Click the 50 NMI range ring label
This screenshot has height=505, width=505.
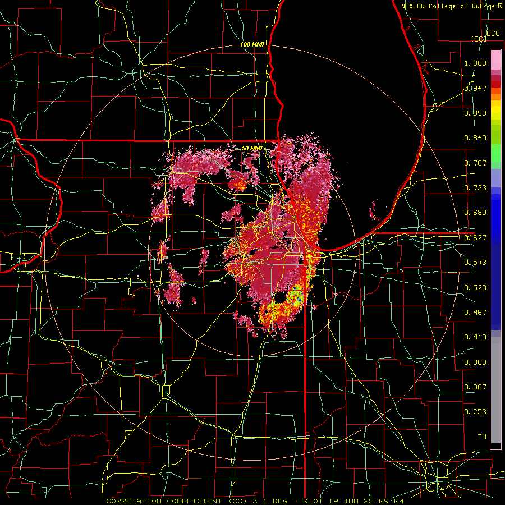coord(252,148)
